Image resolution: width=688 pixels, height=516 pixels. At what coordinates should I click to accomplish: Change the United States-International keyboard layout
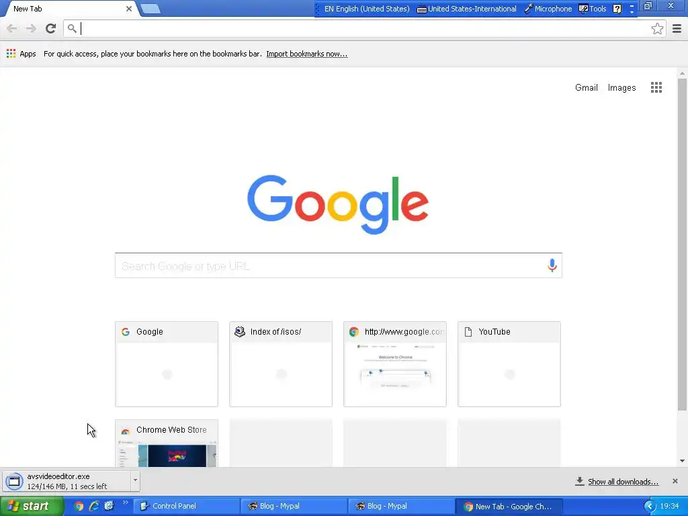click(x=466, y=9)
